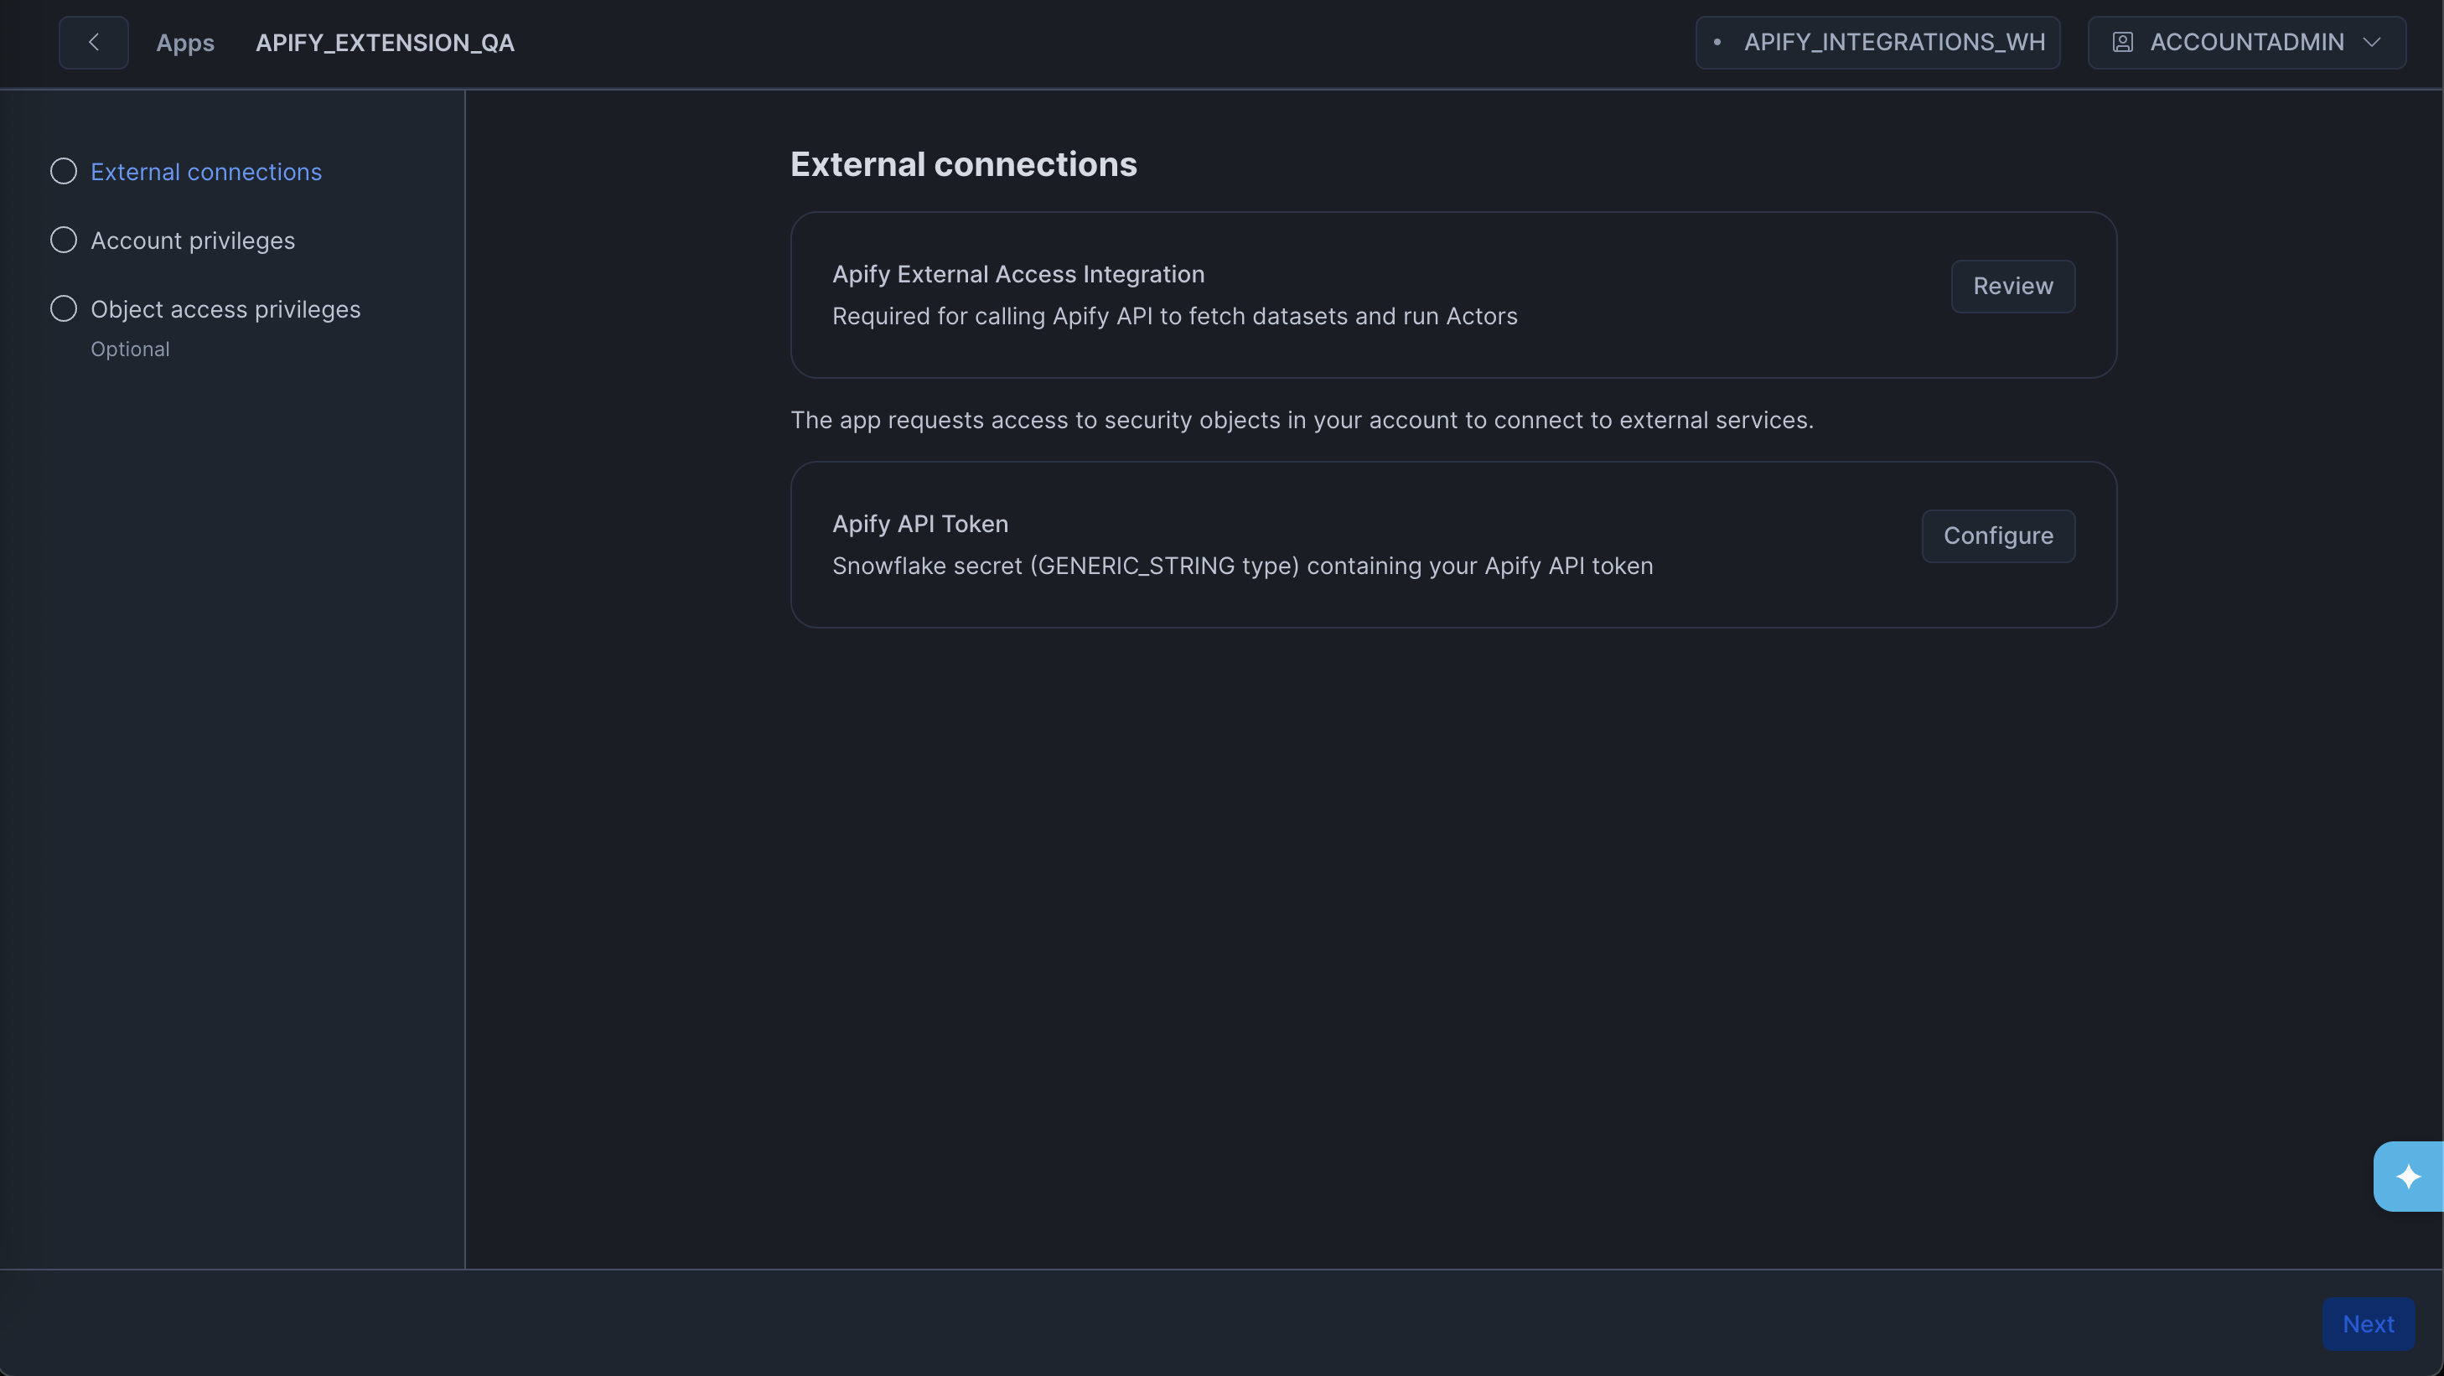The width and height of the screenshot is (2444, 1376).
Task: Open the ACCOUNTADMIN account switcher
Action: [2245, 42]
